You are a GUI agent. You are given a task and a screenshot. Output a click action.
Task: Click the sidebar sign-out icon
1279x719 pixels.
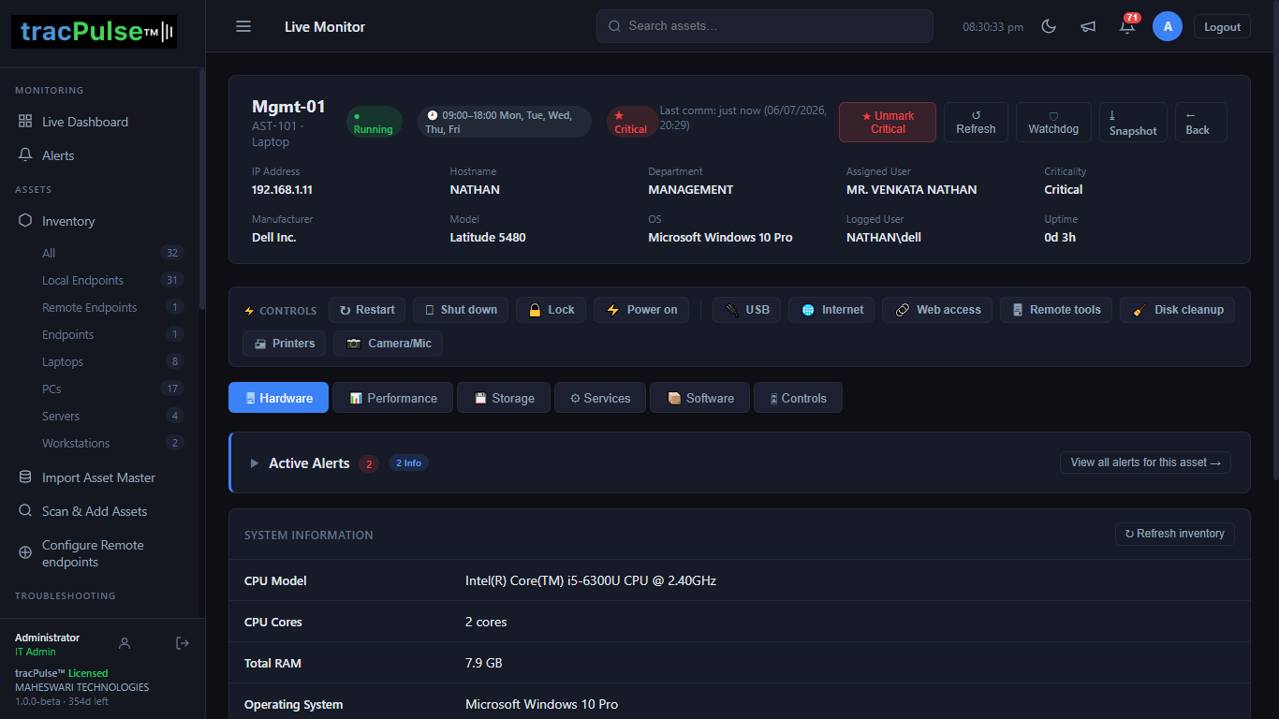(x=183, y=643)
